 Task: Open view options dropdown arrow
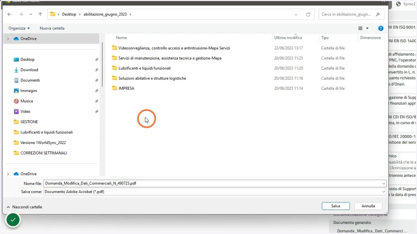[x=367, y=28]
